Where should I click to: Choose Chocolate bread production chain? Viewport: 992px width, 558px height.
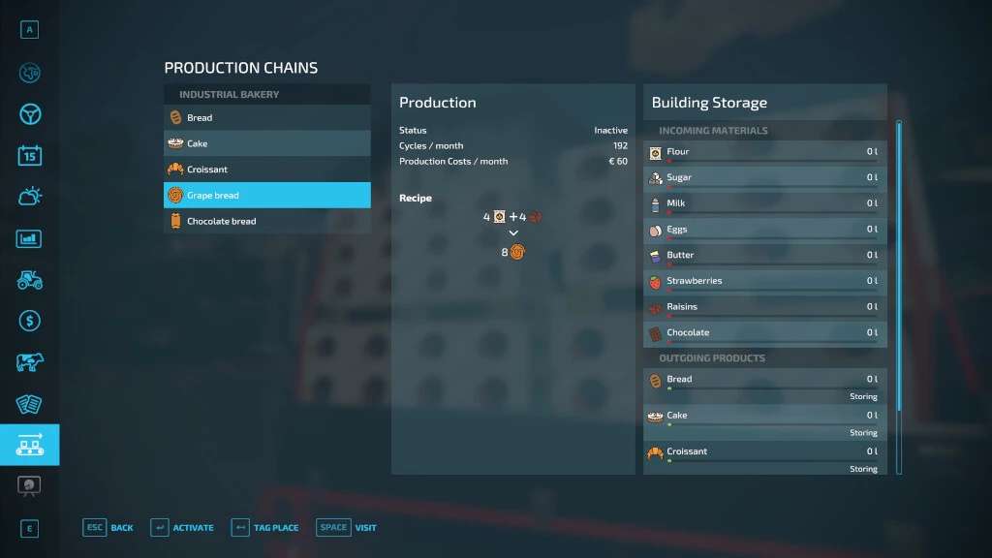(267, 221)
